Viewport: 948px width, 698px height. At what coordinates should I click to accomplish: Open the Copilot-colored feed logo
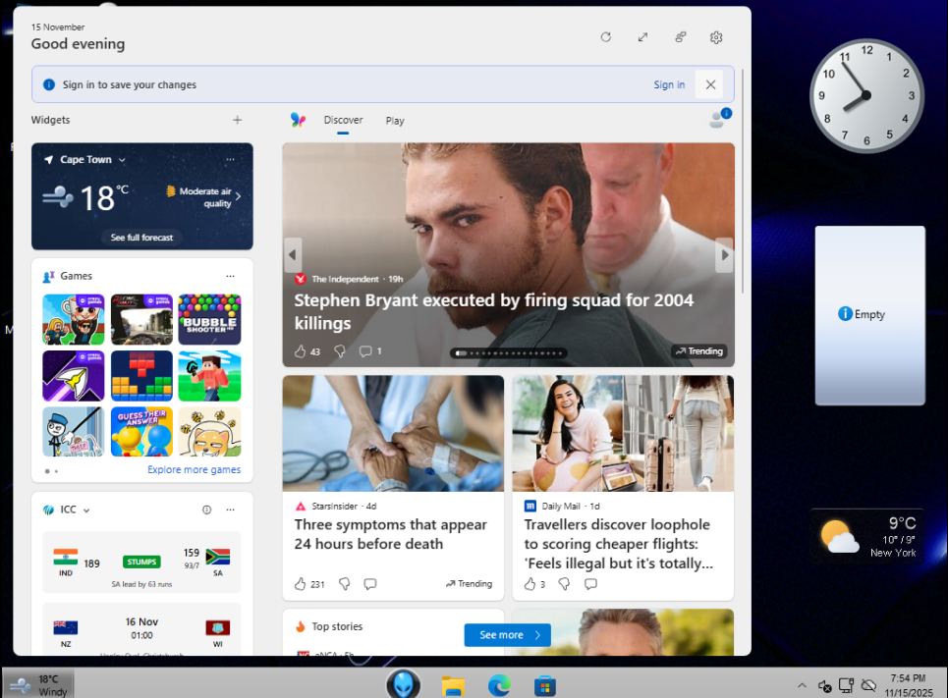point(298,120)
